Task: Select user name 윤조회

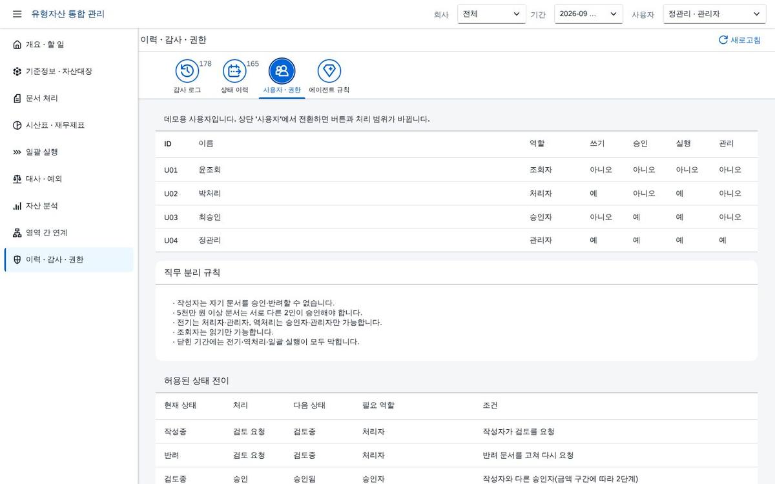Action: (x=210, y=170)
